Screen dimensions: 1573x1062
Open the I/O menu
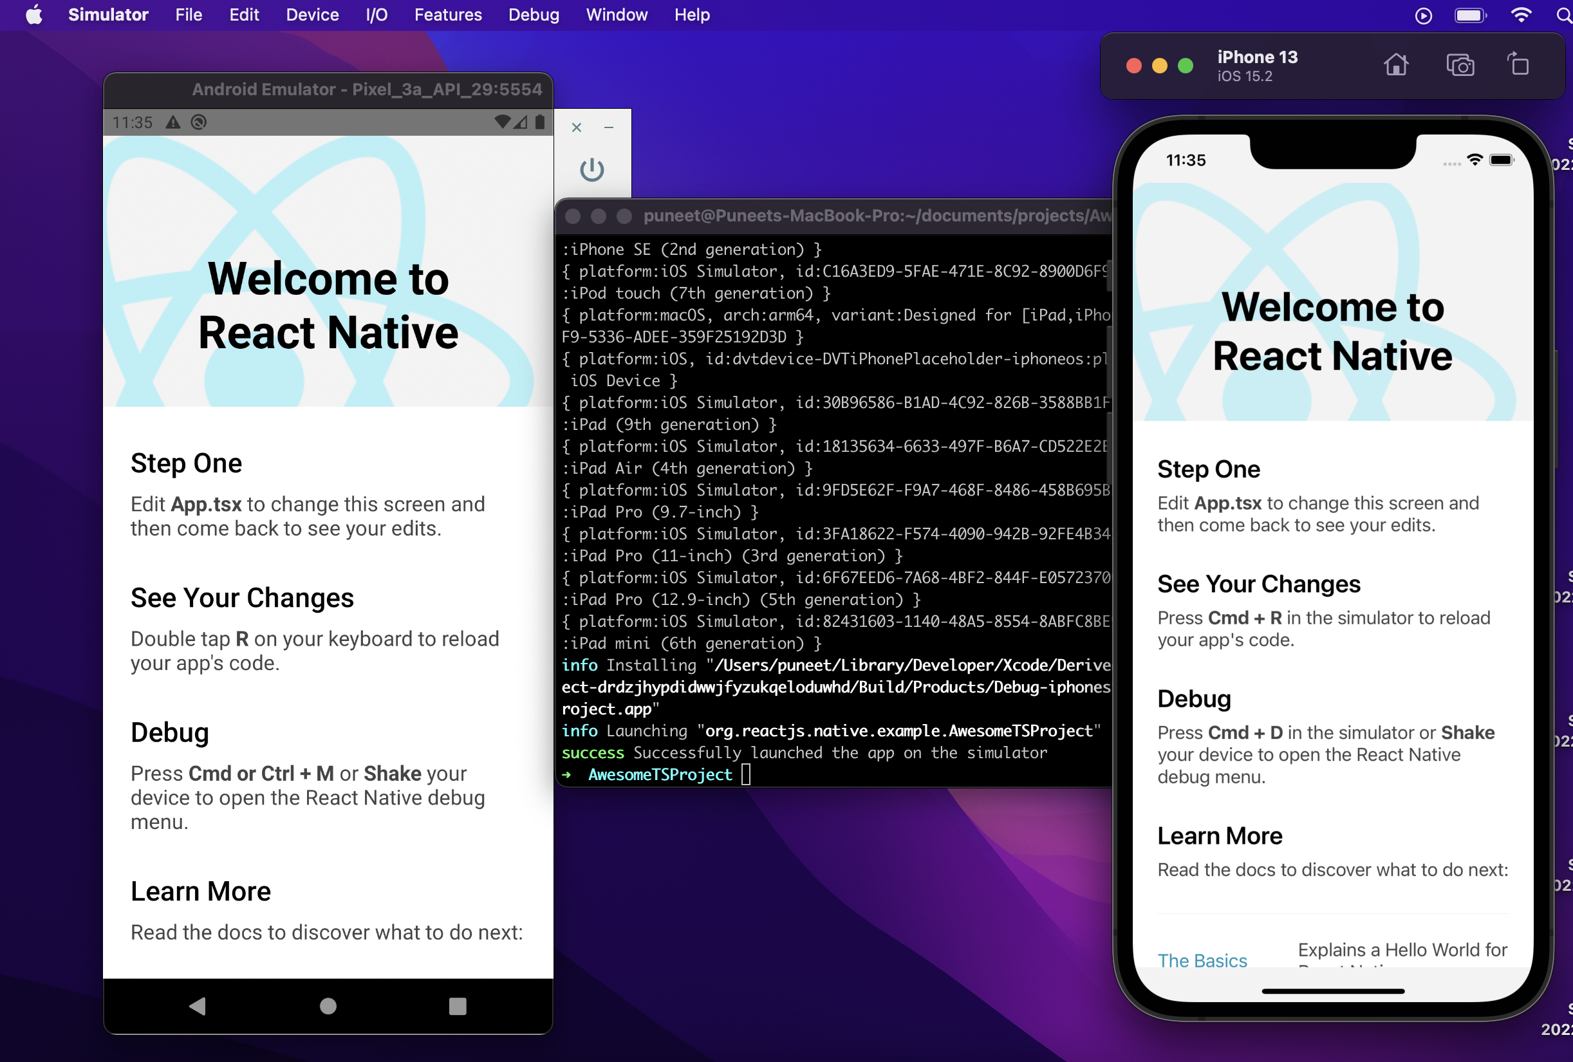pyautogui.click(x=377, y=15)
